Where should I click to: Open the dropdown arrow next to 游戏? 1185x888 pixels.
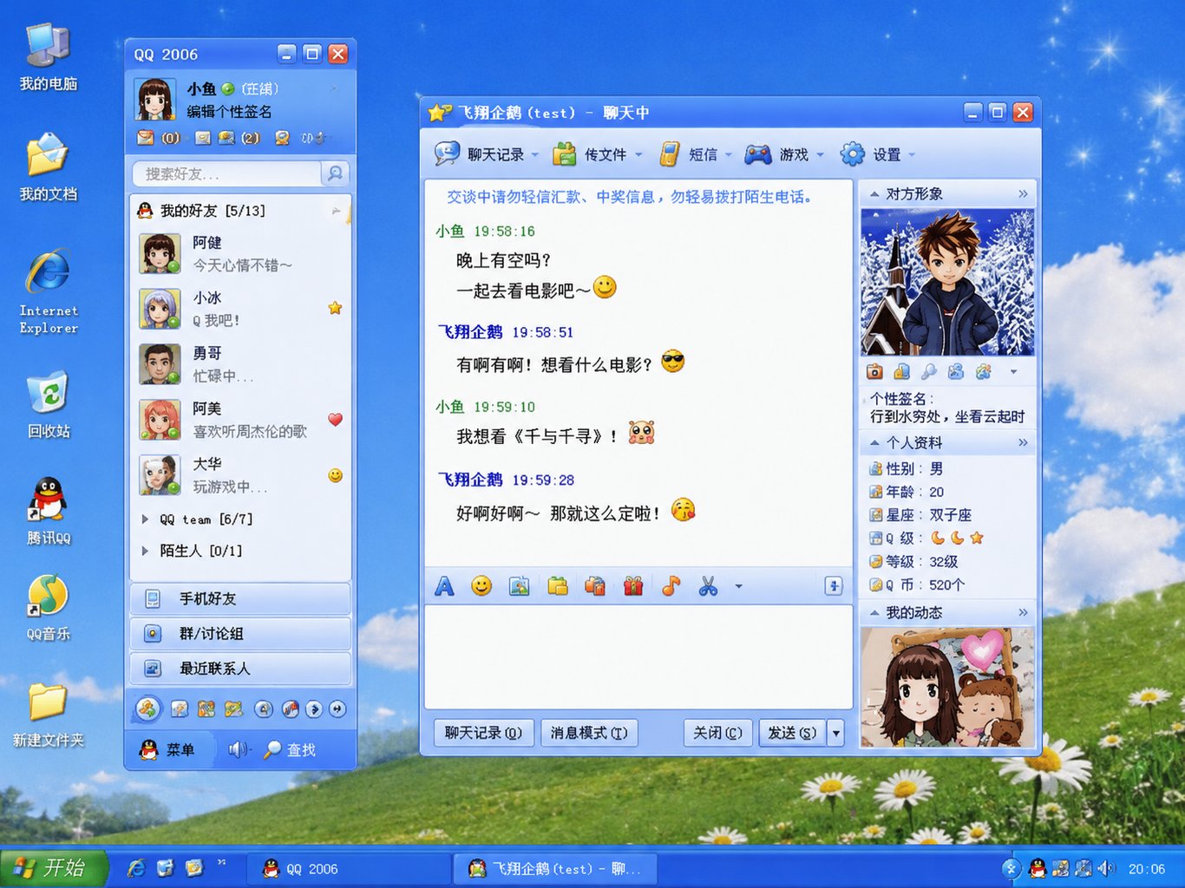point(821,155)
